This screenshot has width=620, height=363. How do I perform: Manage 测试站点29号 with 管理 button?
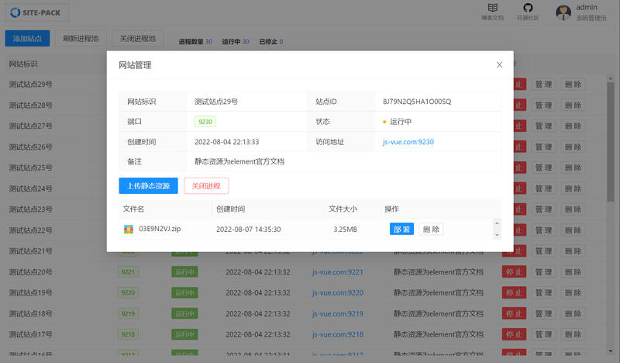543,85
